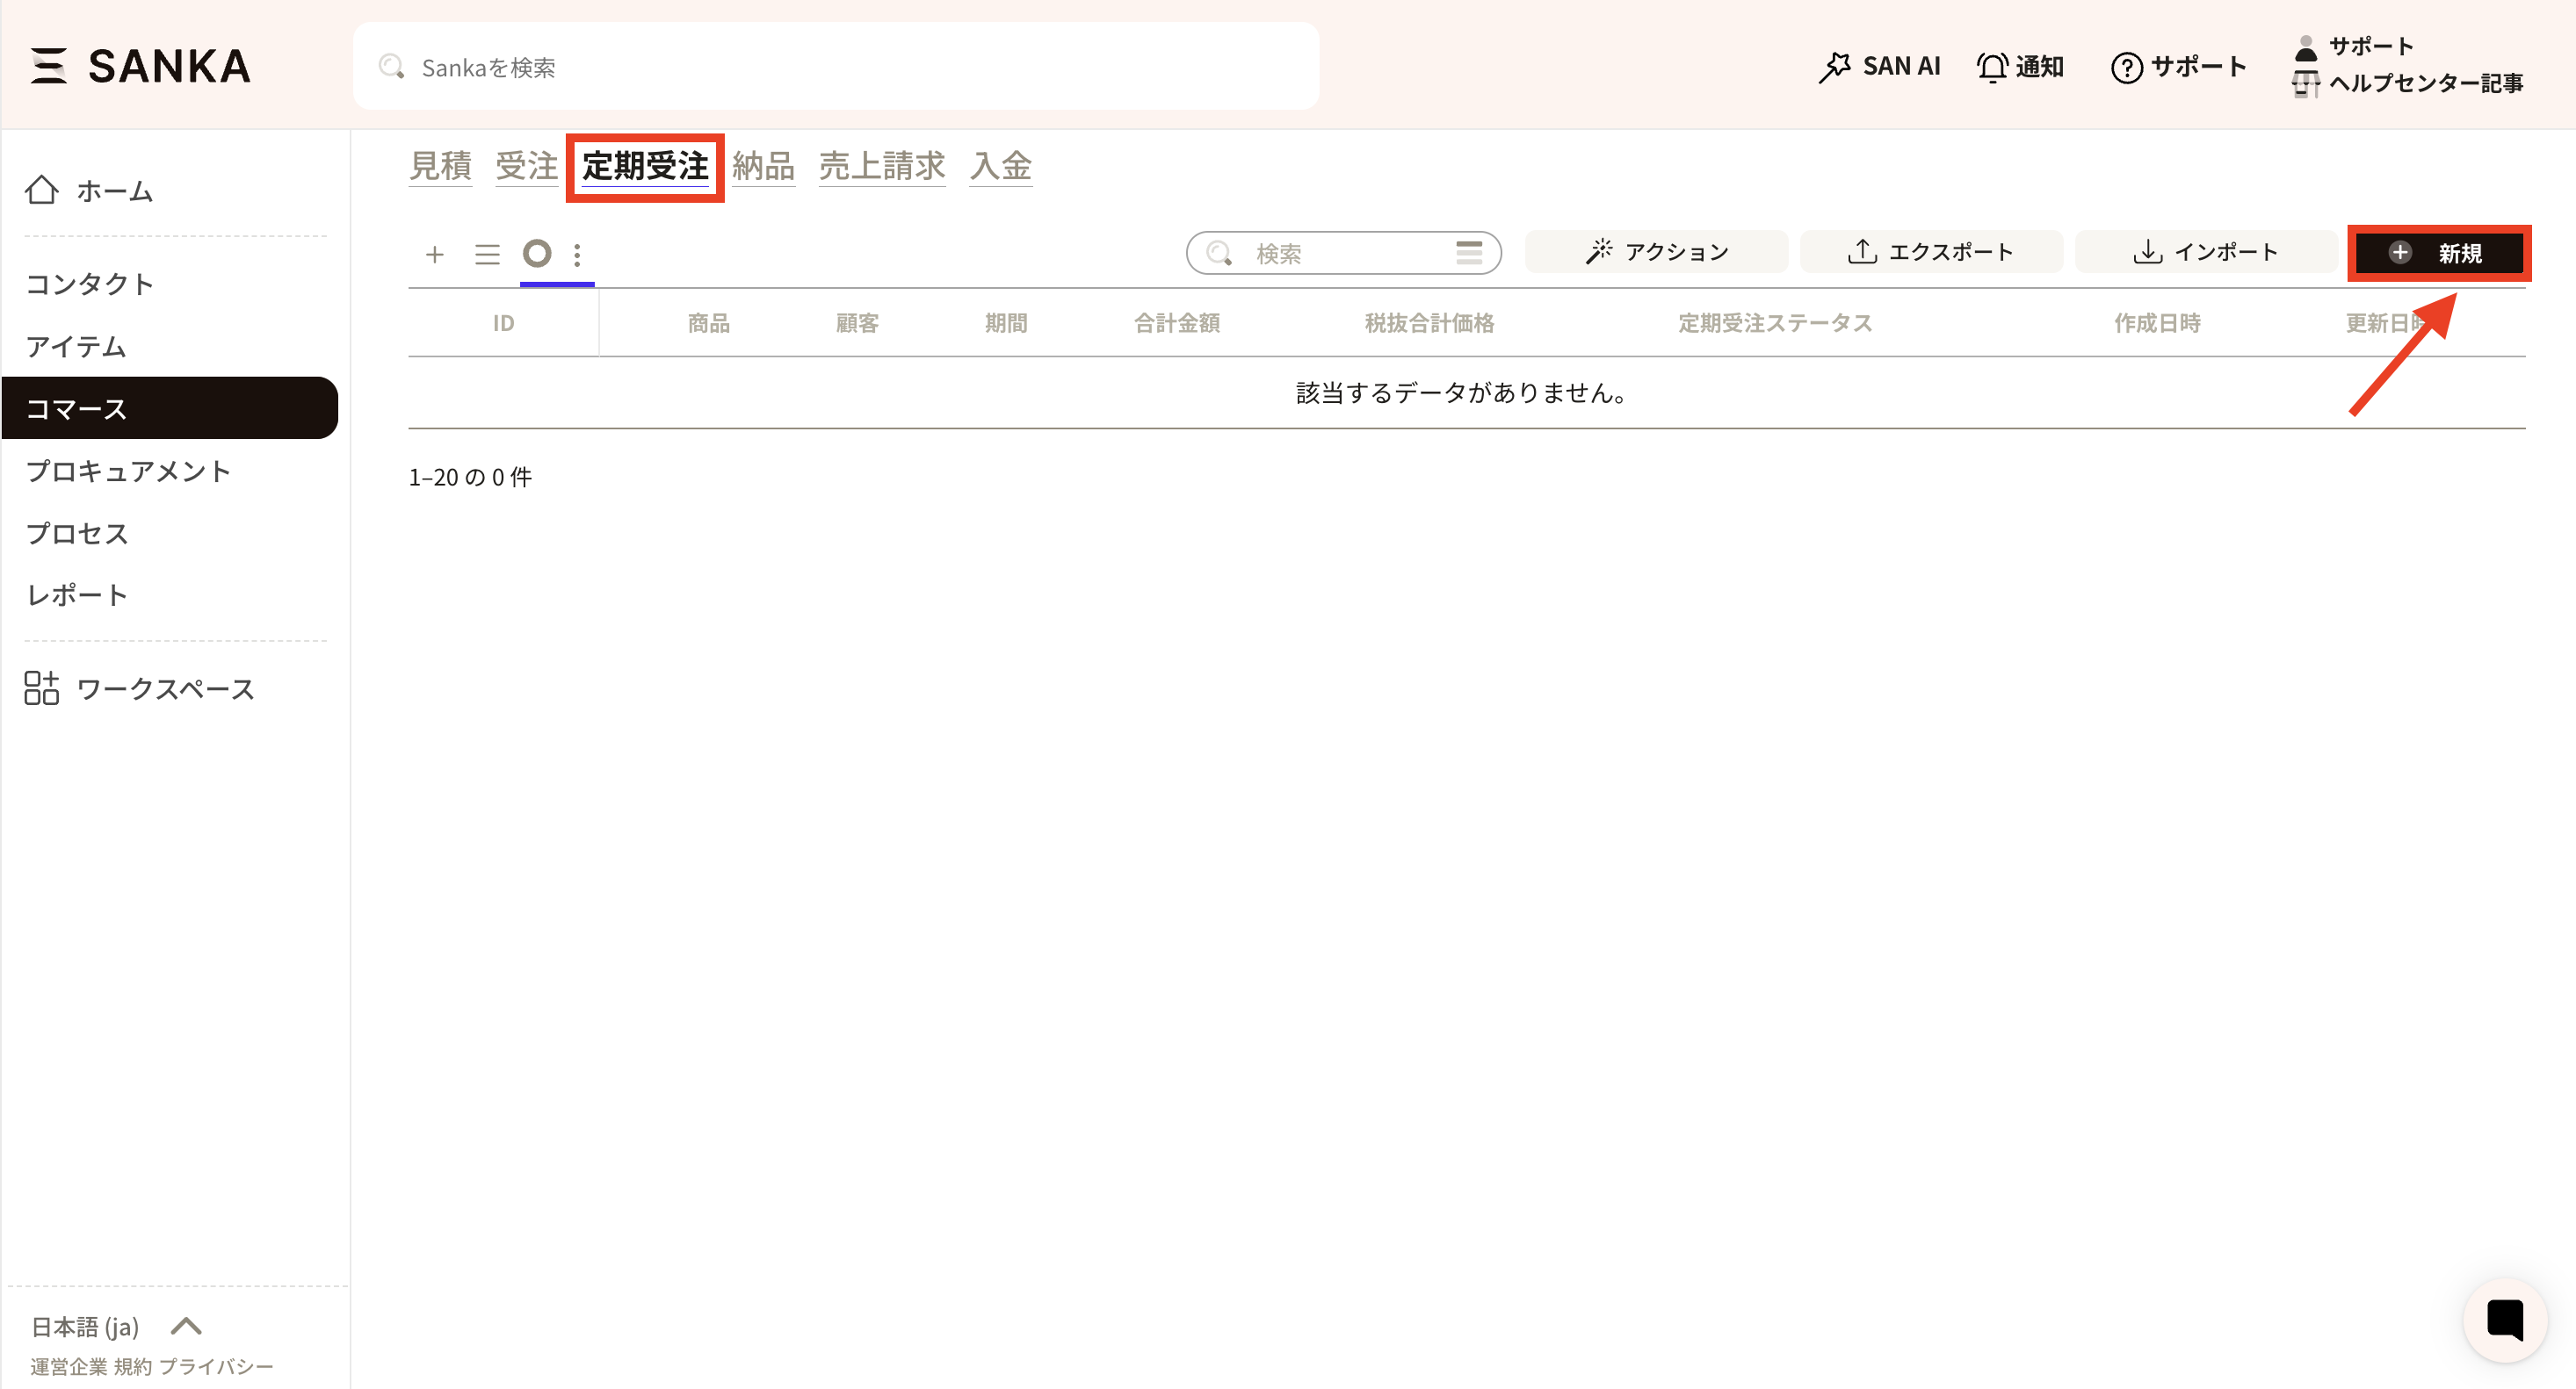This screenshot has height=1389, width=2576.
Task: Select the circle view icon
Action: tap(537, 254)
